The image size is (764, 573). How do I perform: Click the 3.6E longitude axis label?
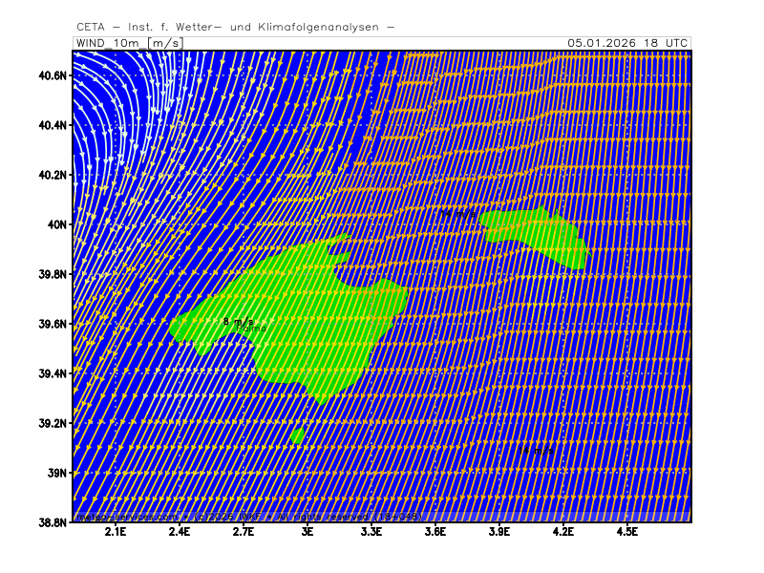[x=435, y=533]
